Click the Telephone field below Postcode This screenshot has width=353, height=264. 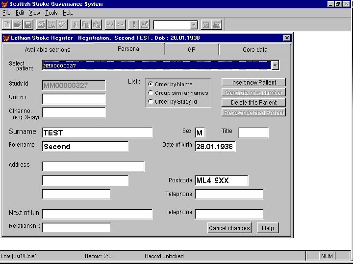(x=229, y=194)
